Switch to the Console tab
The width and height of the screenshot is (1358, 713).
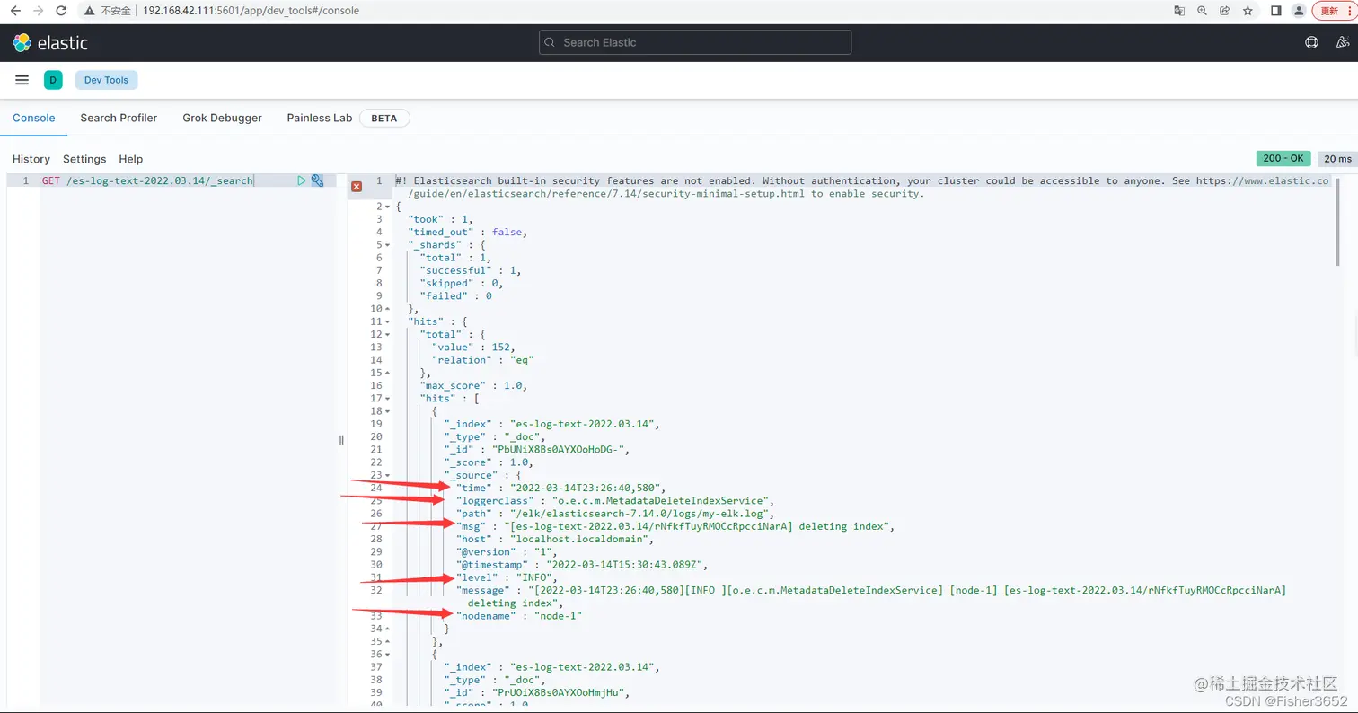coord(33,118)
